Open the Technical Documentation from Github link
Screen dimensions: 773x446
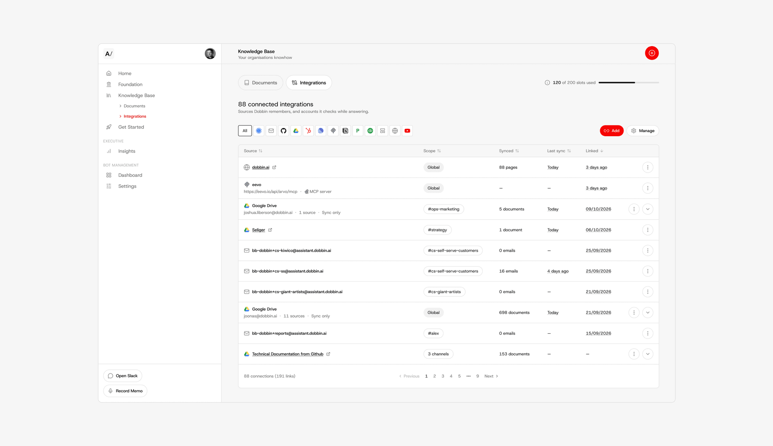pos(288,354)
